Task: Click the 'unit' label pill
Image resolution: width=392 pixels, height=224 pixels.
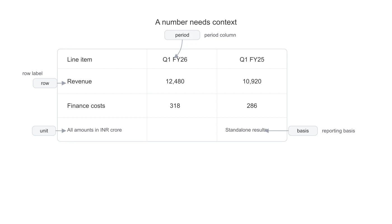Action: [44, 131]
